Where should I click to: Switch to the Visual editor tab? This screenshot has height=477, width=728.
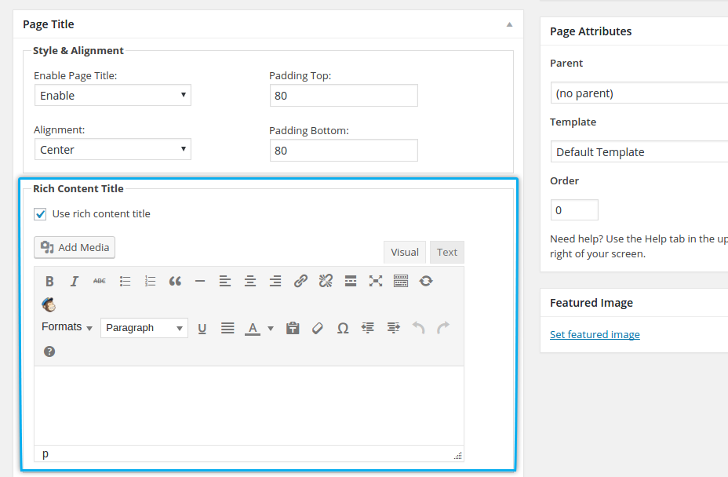point(405,252)
